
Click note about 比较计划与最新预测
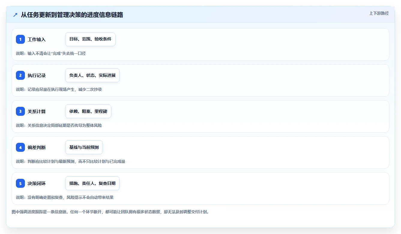tap(71, 161)
